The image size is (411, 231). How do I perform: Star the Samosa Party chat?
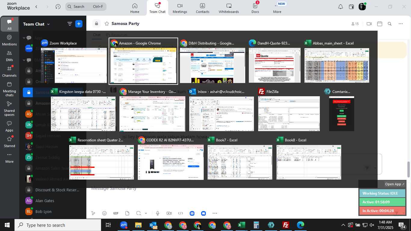[107, 23]
